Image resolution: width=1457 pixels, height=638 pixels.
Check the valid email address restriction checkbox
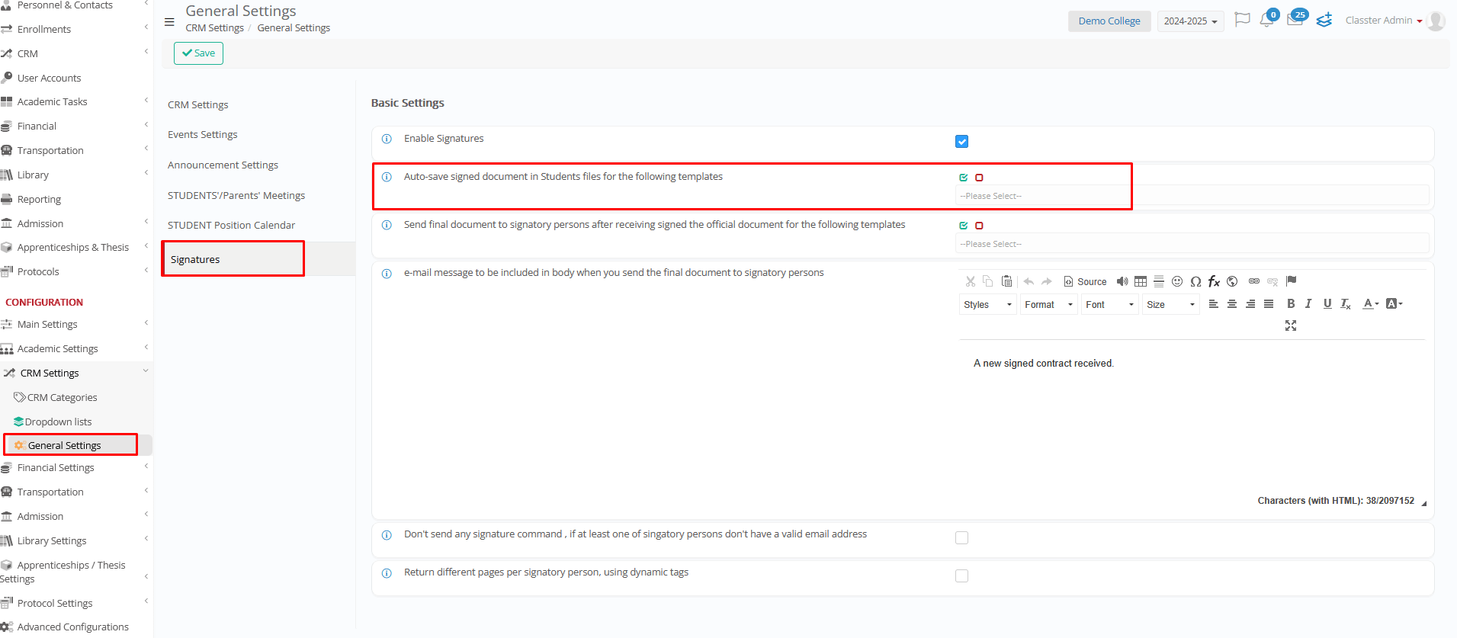point(961,538)
